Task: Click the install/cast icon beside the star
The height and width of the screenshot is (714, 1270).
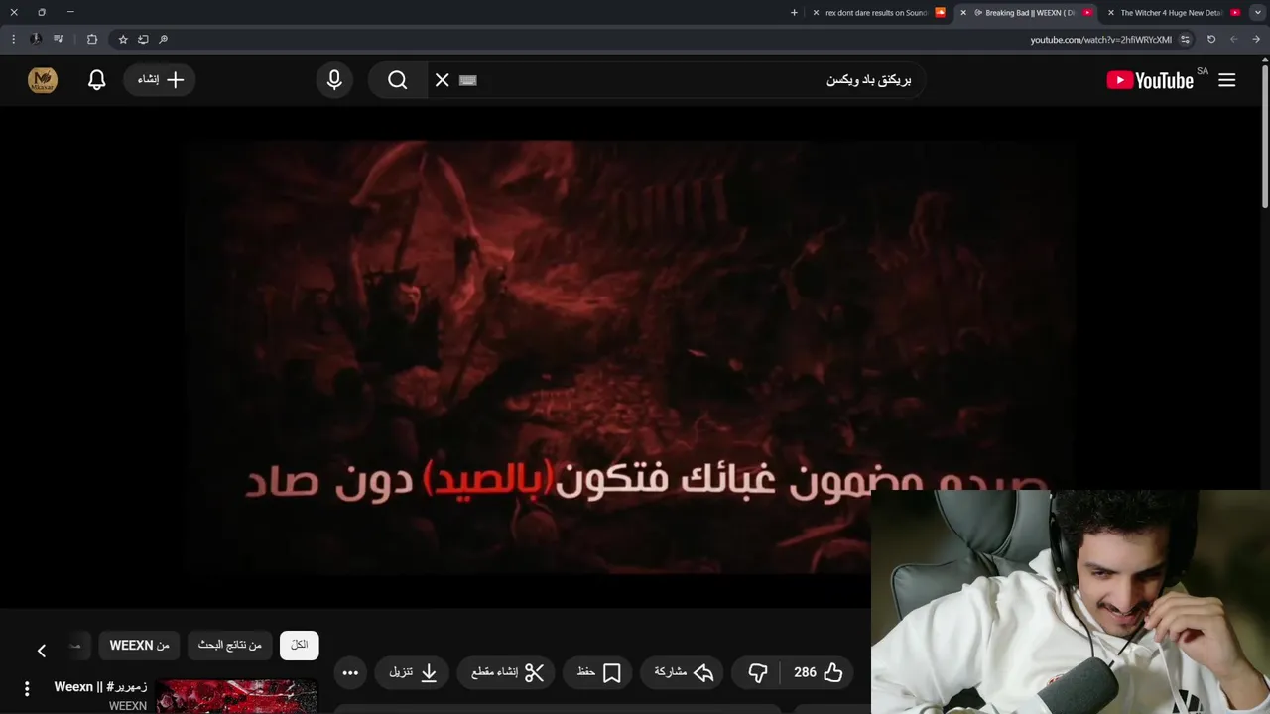Action: pyautogui.click(x=143, y=40)
